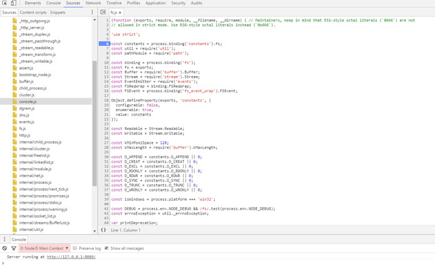This screenshot has width=435, height=278.
Task: Open the http://127.0.0.1:8080/ link
Action: point(71,257)
